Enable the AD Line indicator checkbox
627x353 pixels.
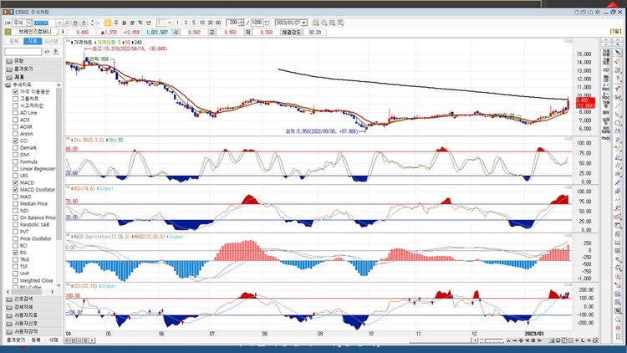15,113
